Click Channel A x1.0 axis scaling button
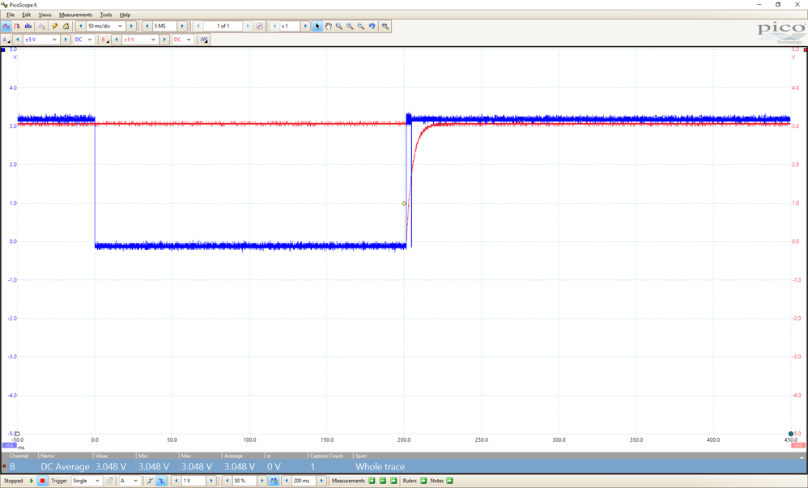This screenshot has height=488, width=808. point(9,445)
